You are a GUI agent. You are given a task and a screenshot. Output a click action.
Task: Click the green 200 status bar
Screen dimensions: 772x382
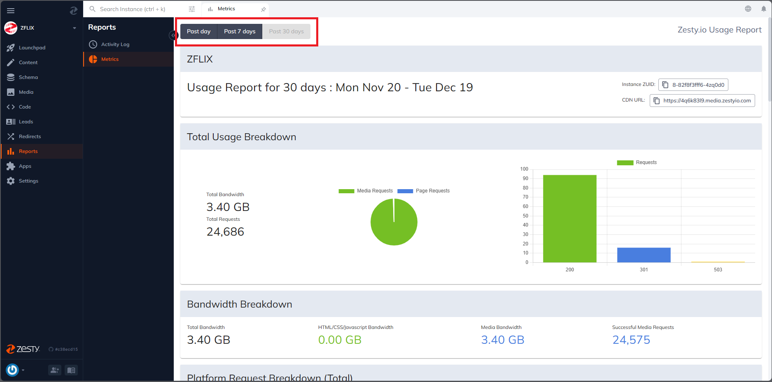click(570, 219)
